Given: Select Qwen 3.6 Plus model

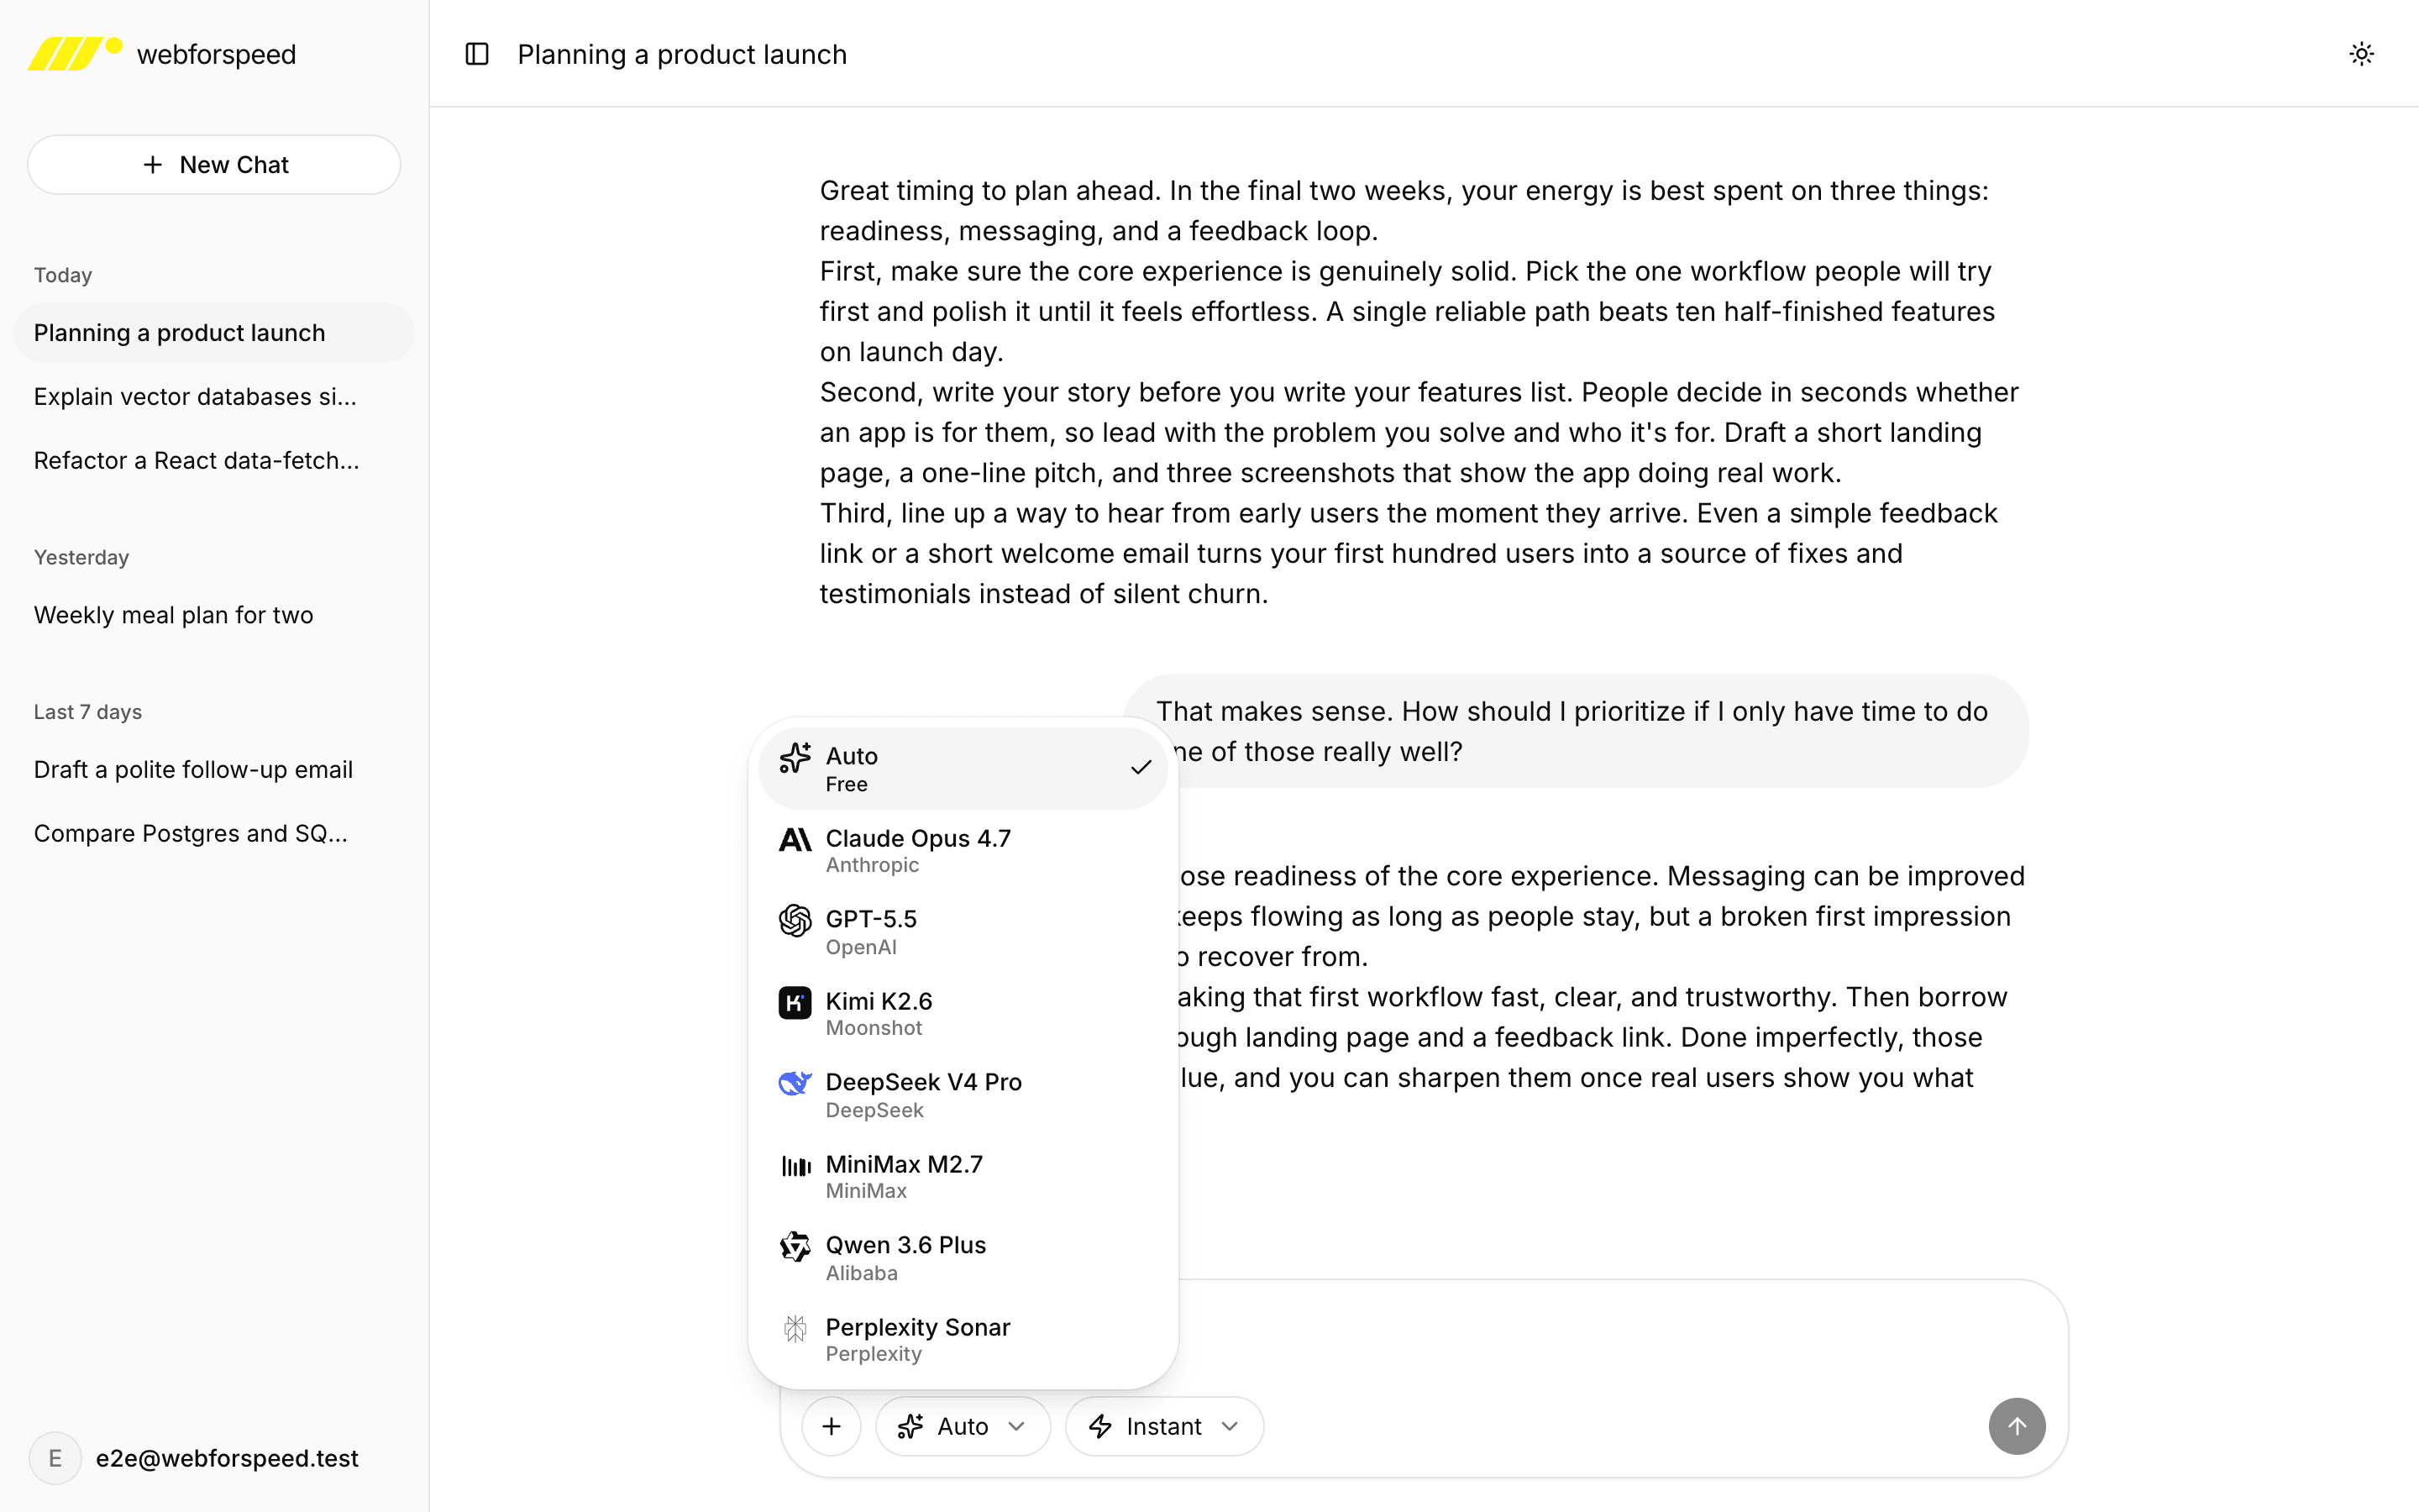Looking at the screenshot, I should point(963,1258).
